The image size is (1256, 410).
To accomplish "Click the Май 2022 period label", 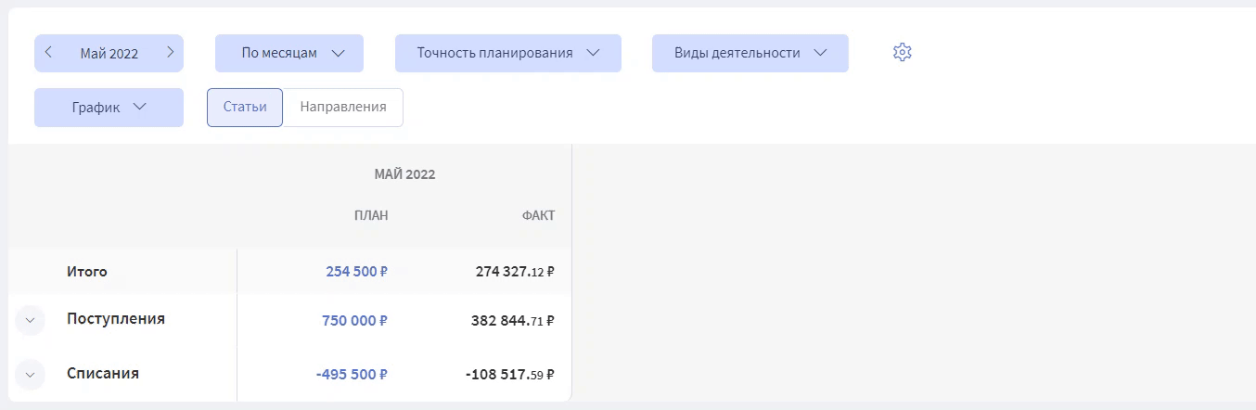I will pyautogui.click(x=109, y=54).
